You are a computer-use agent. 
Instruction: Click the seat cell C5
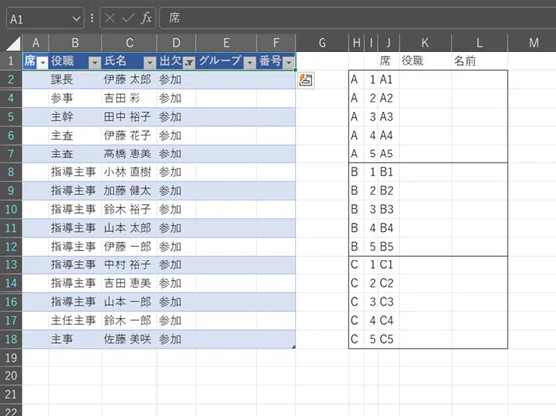[x=388, y=339]
